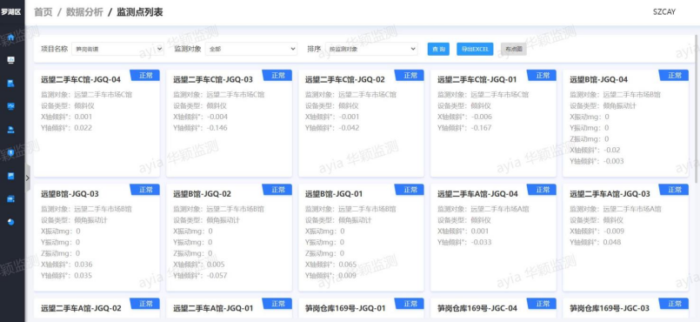Open the blue note sidebar icon
700x322 pixels.
tap(11, 176)
